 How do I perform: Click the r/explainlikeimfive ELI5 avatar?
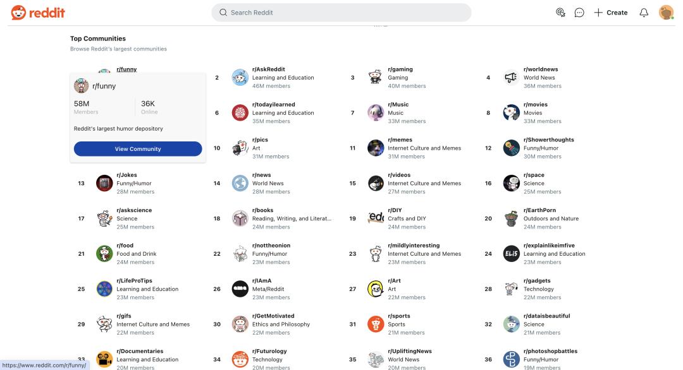click(511, 253)
